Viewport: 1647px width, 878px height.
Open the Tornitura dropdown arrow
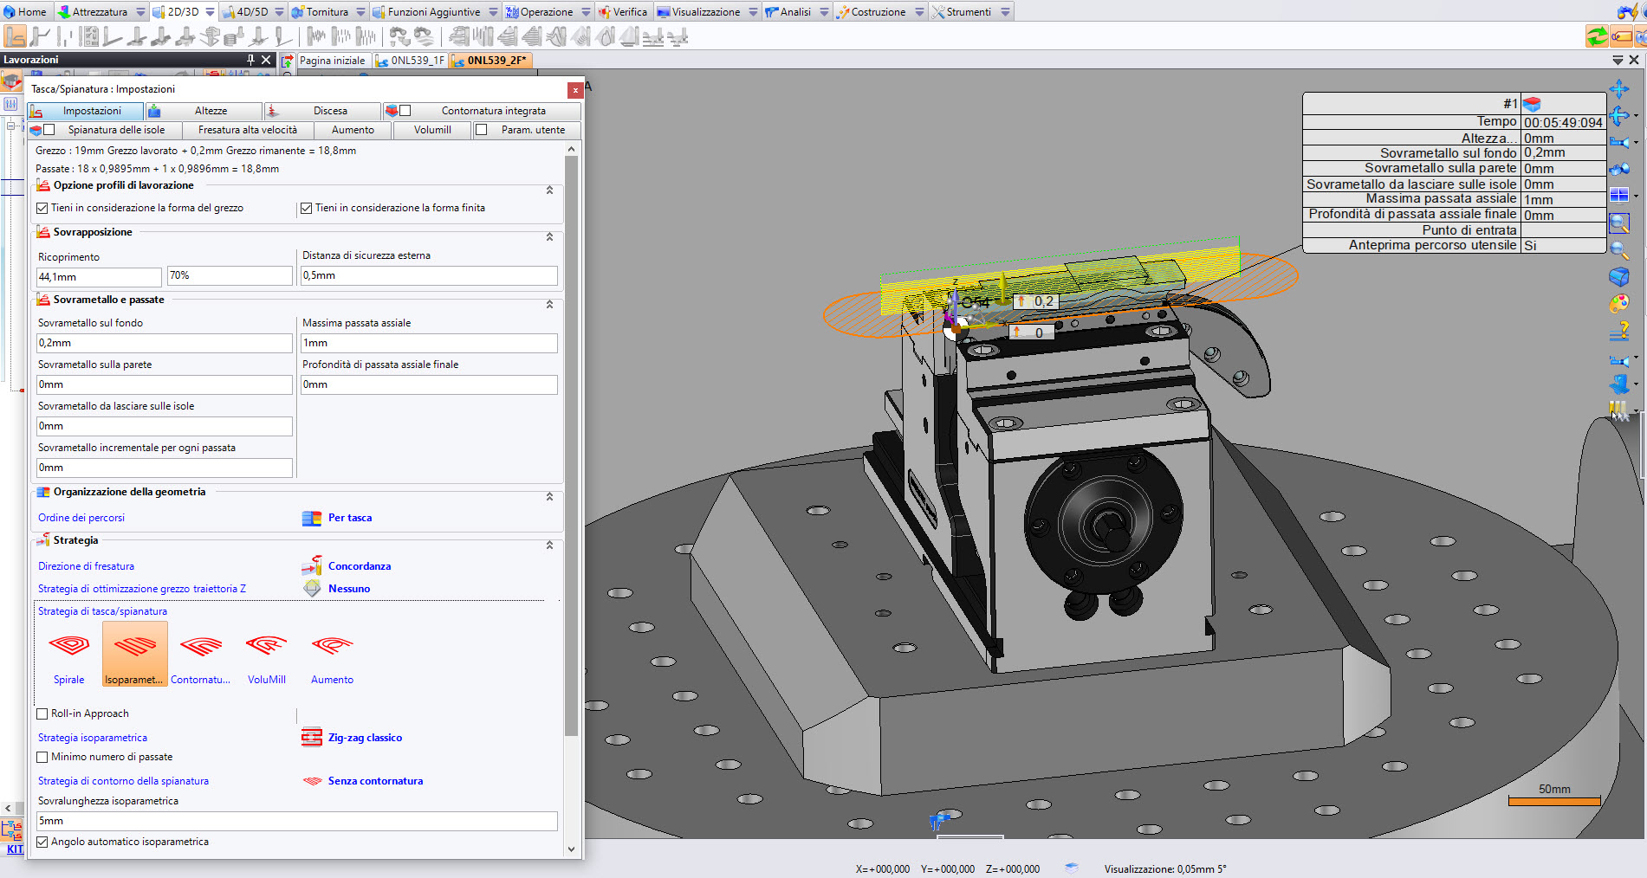click(x=359, y=12)
